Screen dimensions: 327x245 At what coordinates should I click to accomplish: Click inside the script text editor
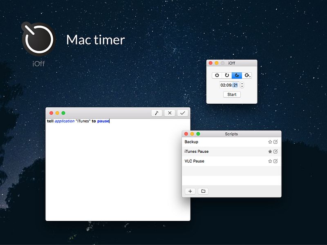pos(118,169)
